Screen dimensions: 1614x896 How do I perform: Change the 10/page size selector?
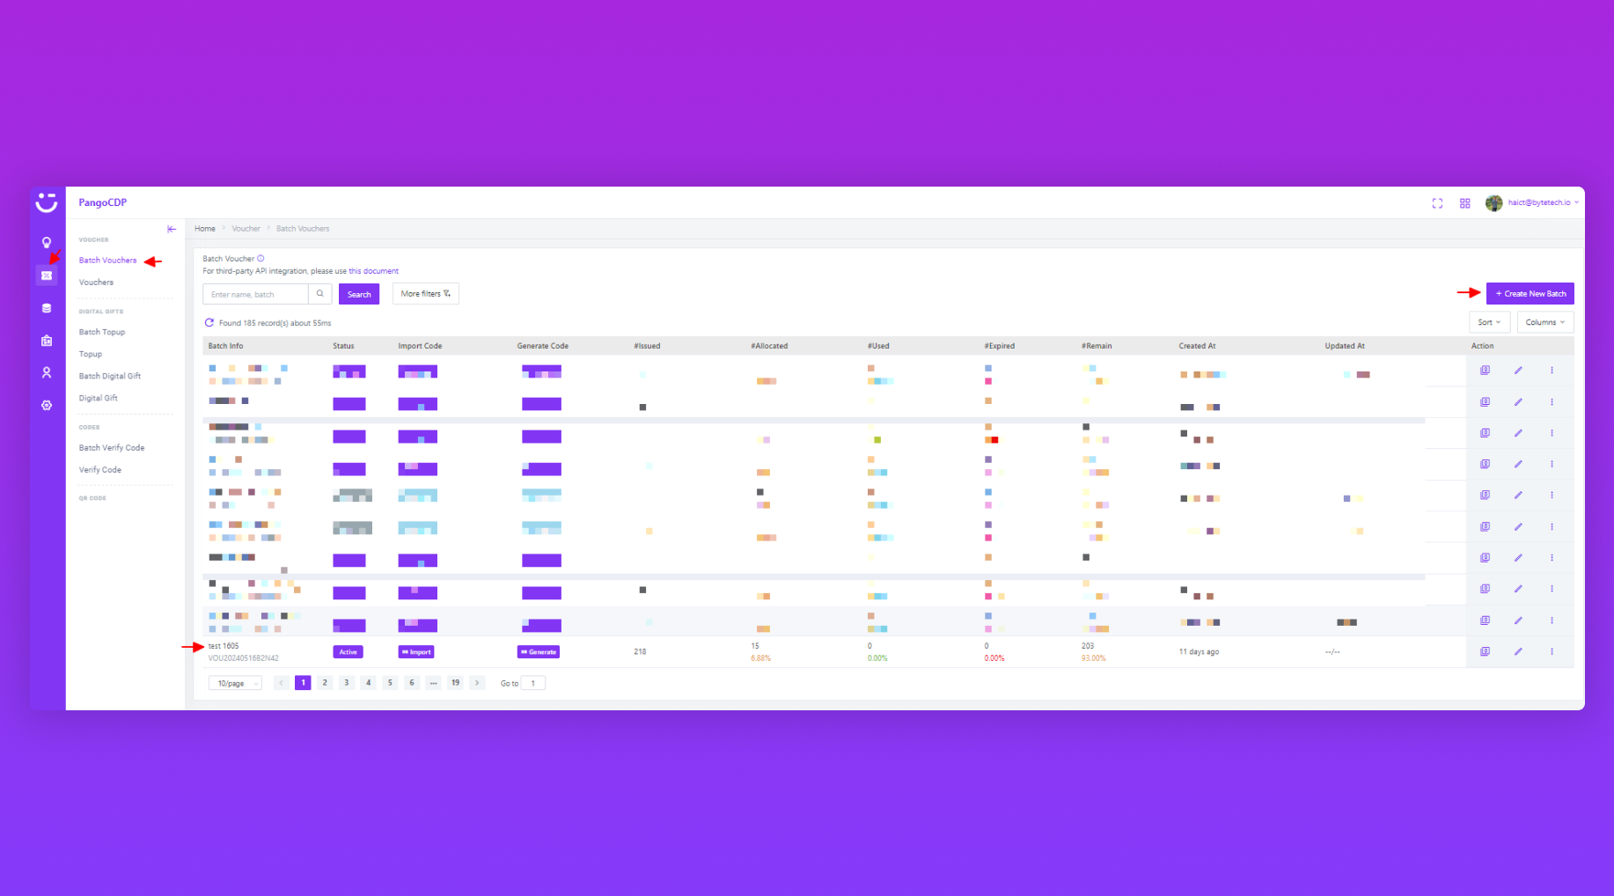click(235, 683)
